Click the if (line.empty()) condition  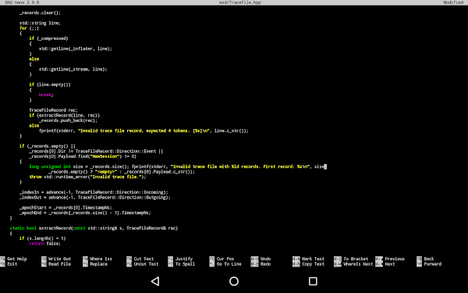click(x=50, y=84)
